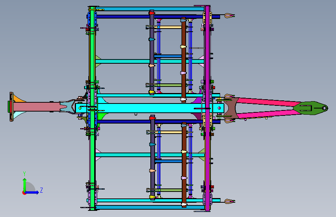
Task: Select the bottommost blue horizontal frame beam
Action: [x=150, y=207]
